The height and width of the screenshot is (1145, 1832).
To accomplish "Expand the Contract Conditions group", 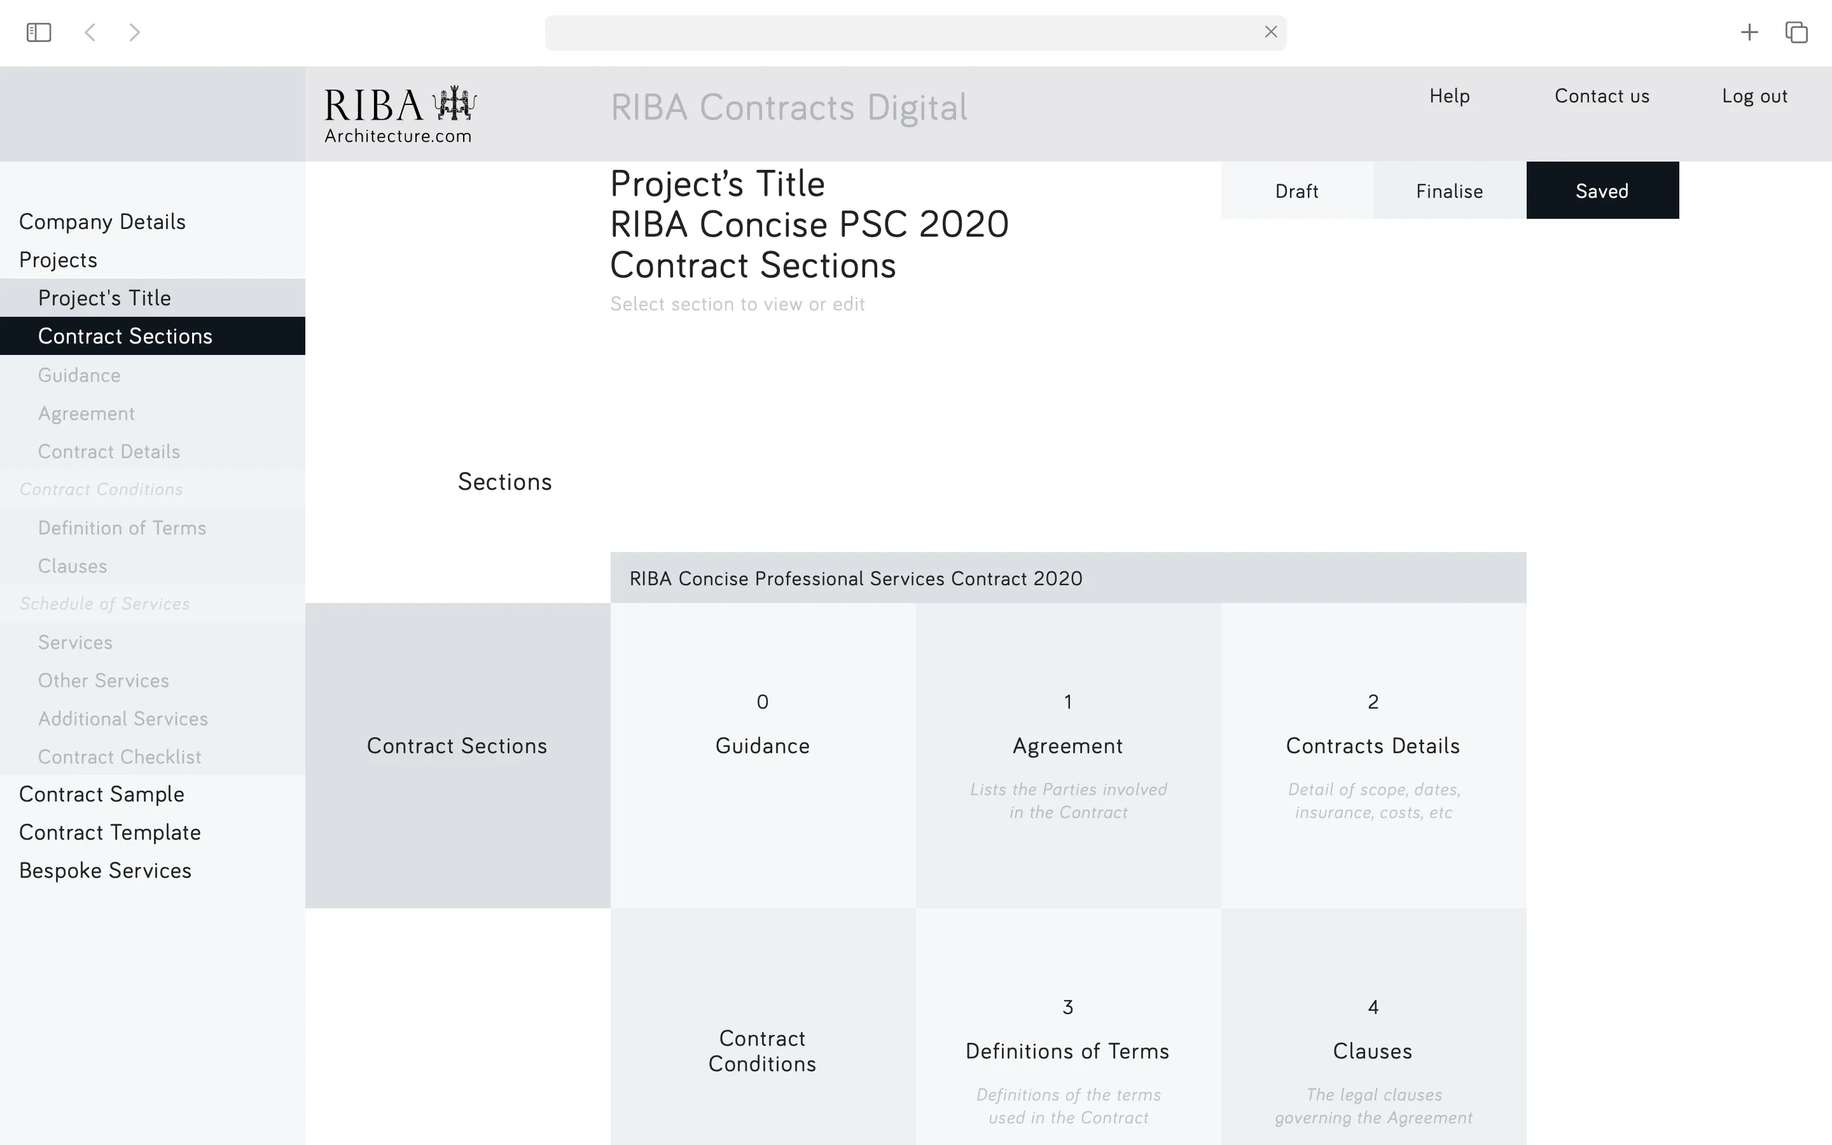I will (101, 489).
